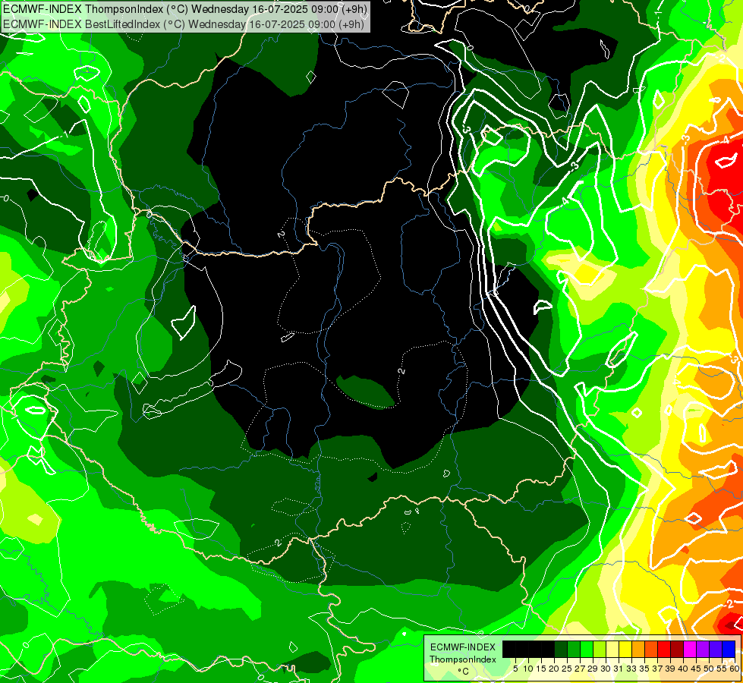This screenshot has width=743, height=683.
Task: Click the BestLiftedIndex title line at top
Action: pos(184,24)
